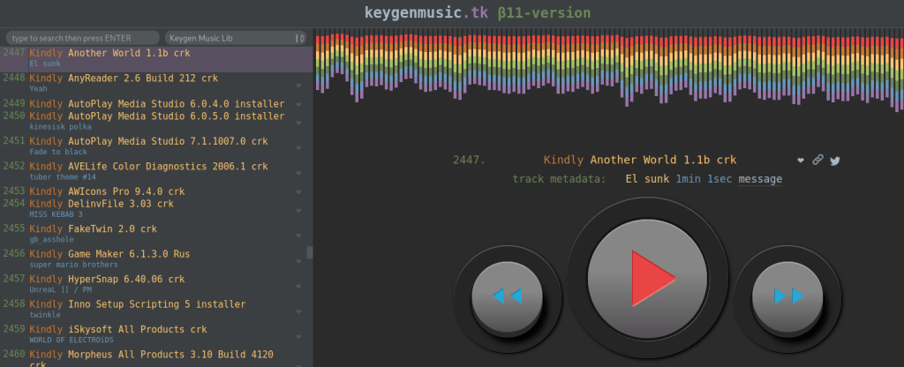Screen dimensions: 904x367
Task: Click the heart on AnyReader 2.6 row
Action: (x=298, y=86)
